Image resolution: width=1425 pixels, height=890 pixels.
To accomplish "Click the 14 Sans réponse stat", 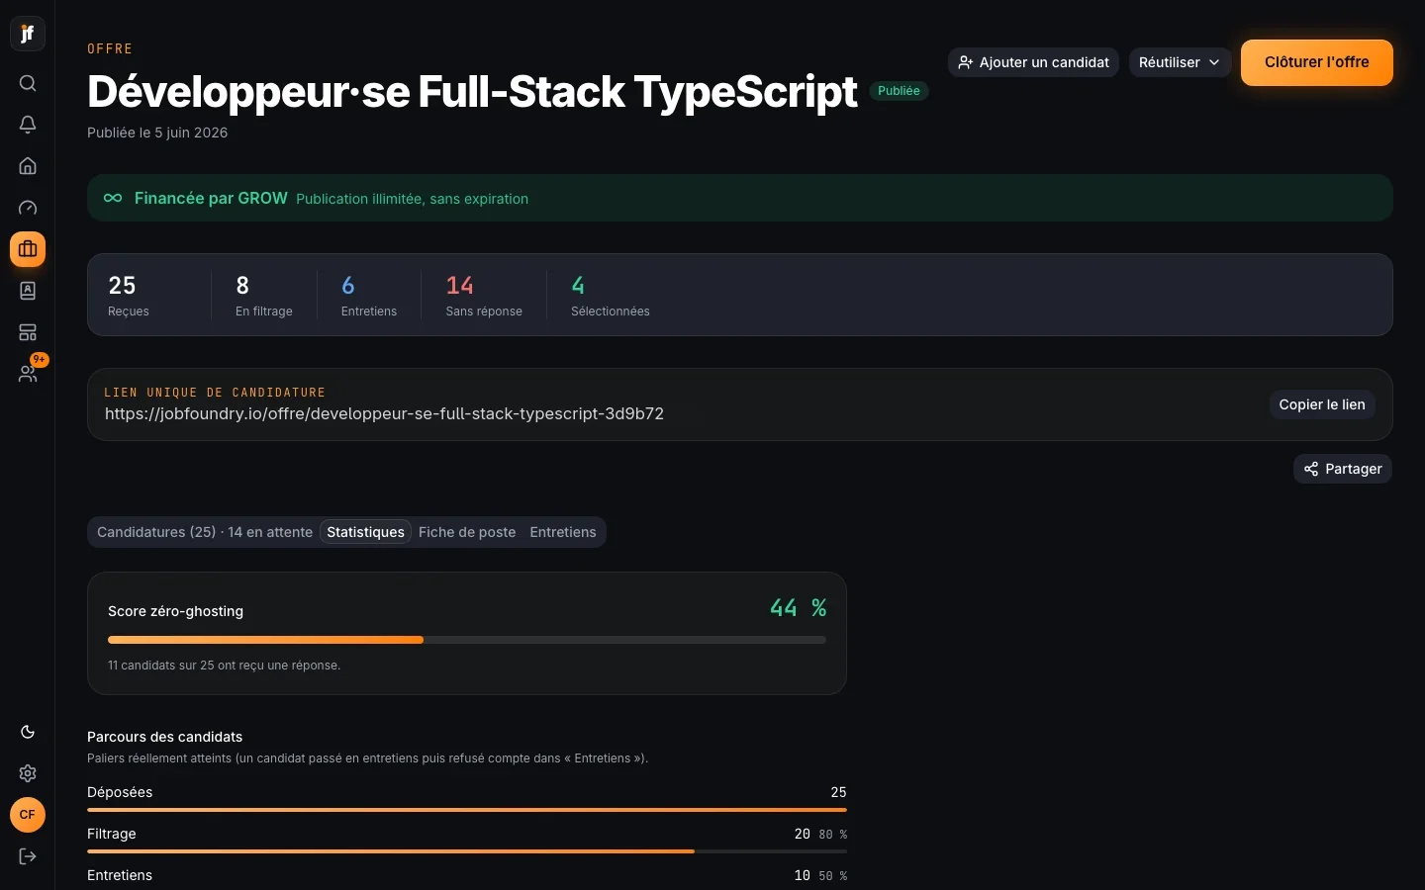I will [484, 295].
